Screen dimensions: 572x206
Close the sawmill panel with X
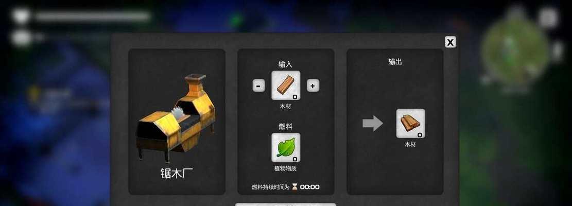coord(450,42)
